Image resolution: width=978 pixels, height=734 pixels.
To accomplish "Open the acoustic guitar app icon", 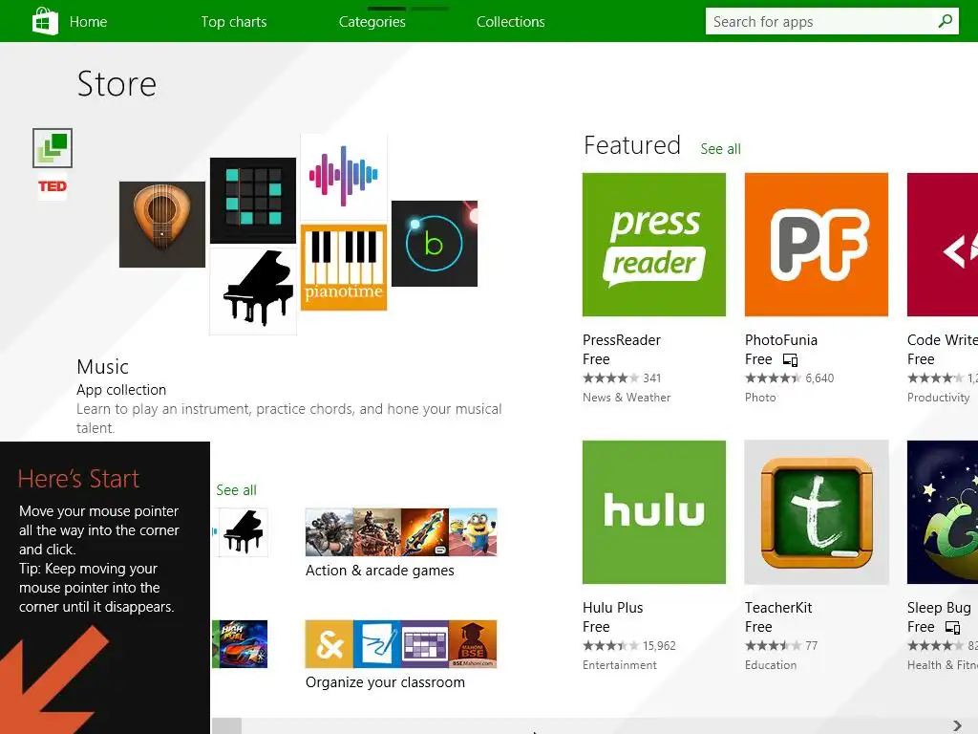I will click(x=162, y=225).
